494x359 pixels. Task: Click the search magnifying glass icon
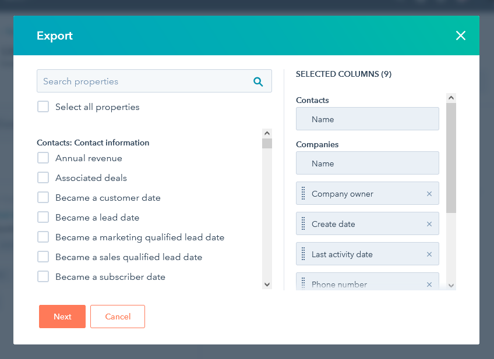(258, 81)
